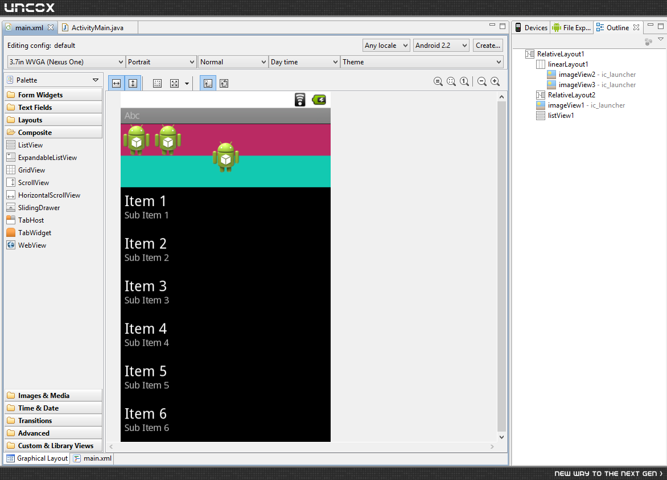Toggle the clip-to-screen view button
The height and width of the screenshot is (480, 667).
coord(208,83)
